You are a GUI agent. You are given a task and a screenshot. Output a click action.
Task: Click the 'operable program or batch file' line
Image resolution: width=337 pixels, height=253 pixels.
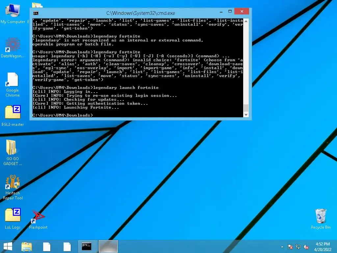click(x=73, y=44)
